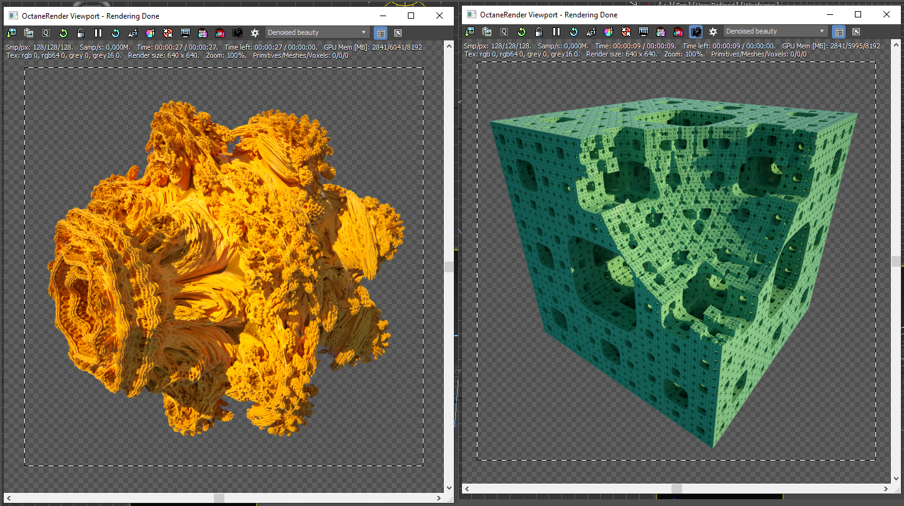
Task: Click the horizontal scrollbar thumb in green cube window
Action: pyautogui.click(x=676, y=489)
